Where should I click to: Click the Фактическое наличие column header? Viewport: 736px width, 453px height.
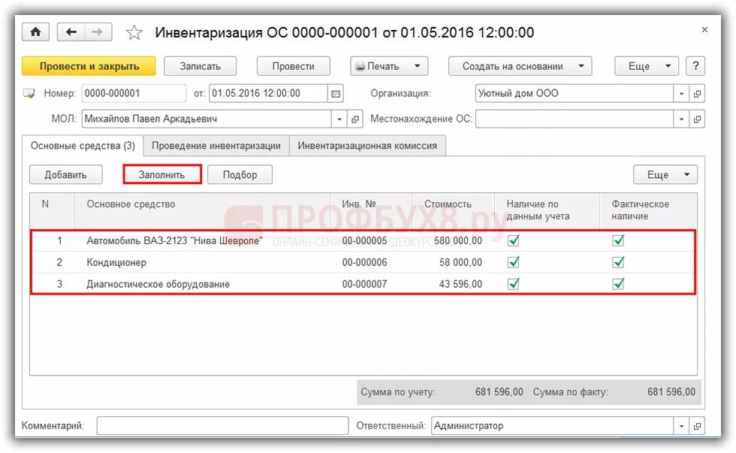tap(648, 210)
